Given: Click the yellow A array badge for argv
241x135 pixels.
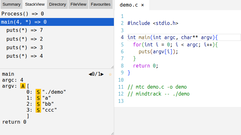Looking at the screenshot, I should pos(23,86).
